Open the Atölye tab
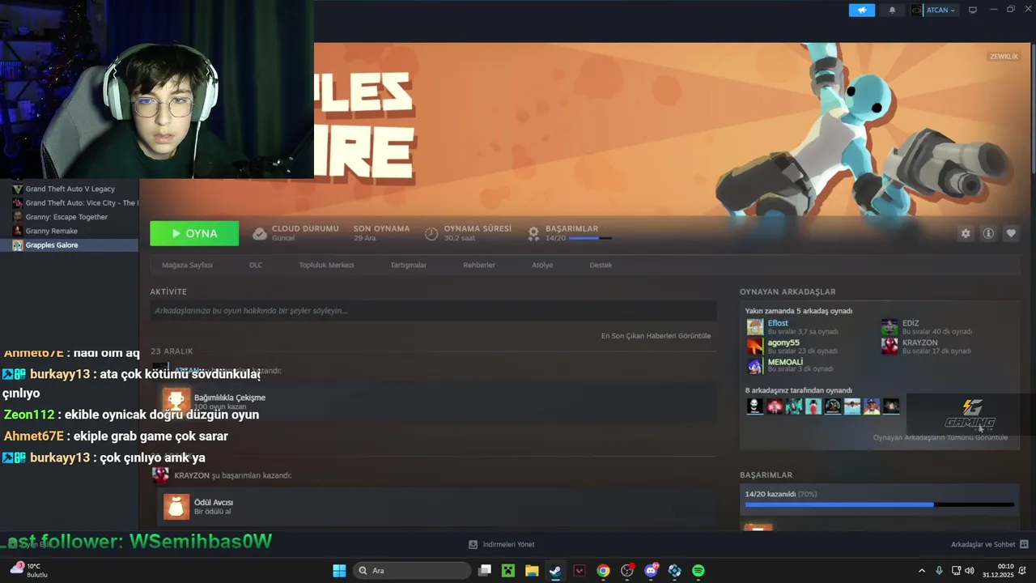Viewport: 1036px width, 583px height. coord(542,265)
